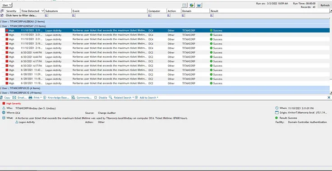This screenshot has height=171, width=332.
Task: Click the 'Change Auditor' source value
Action: (107, 113)
